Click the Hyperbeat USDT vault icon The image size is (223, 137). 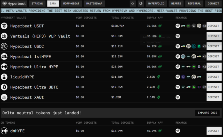pos(4,26)
